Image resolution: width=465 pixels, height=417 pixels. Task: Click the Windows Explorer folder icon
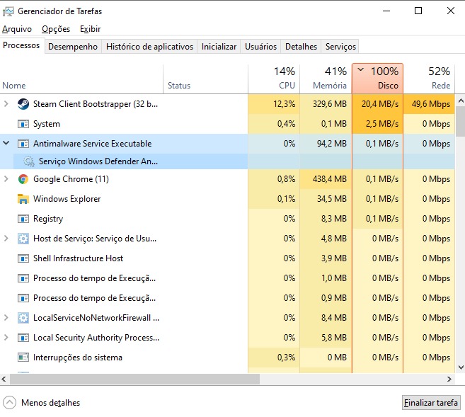(23, 199)
